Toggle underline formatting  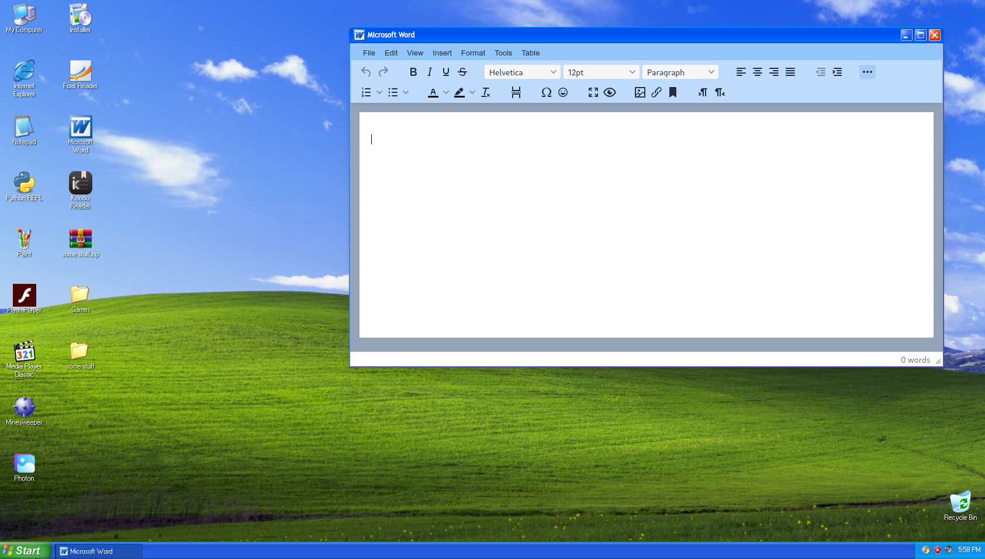[446, 72]
